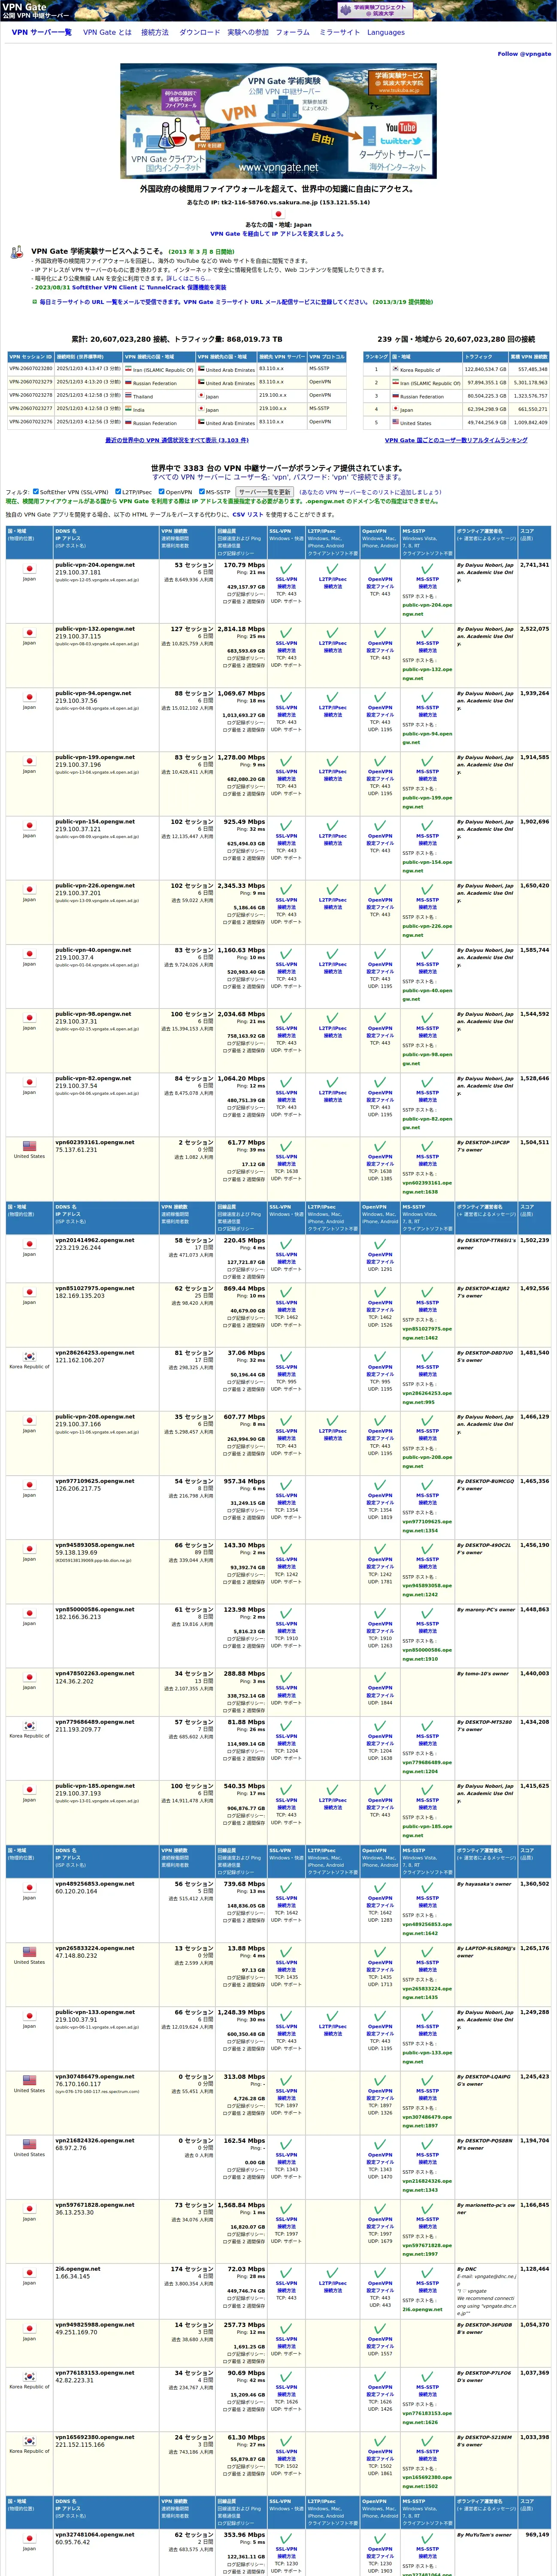Click L2TP/IPsec checkmark for public-vpn-132.opengw.net
557x2576 pixels.
[x=332, y=633]
